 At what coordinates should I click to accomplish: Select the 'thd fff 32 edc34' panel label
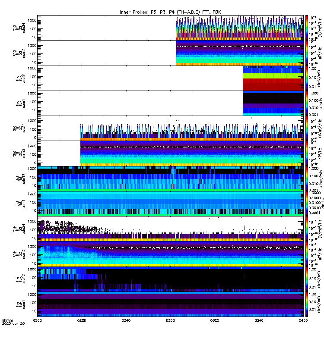click(19, 129)
